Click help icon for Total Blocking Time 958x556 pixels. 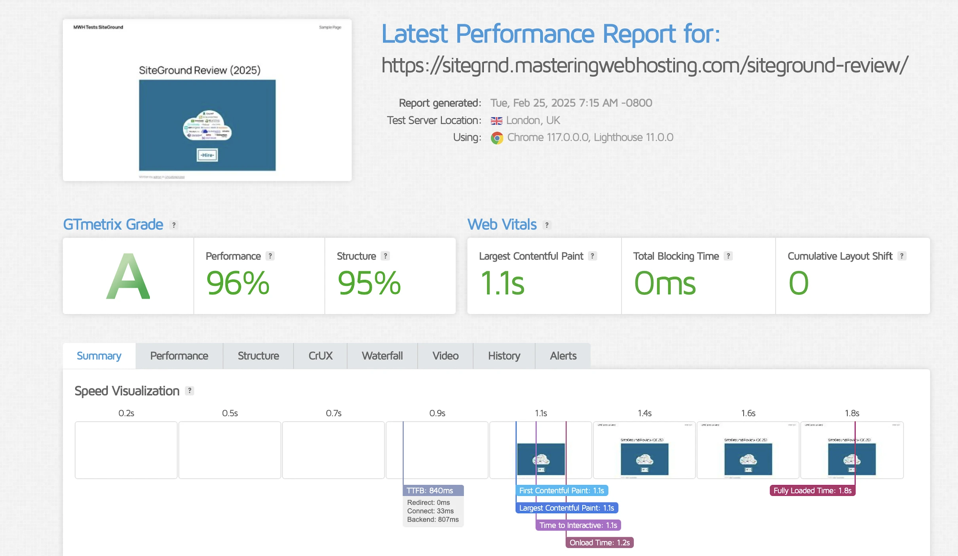(x=728, y=256)
